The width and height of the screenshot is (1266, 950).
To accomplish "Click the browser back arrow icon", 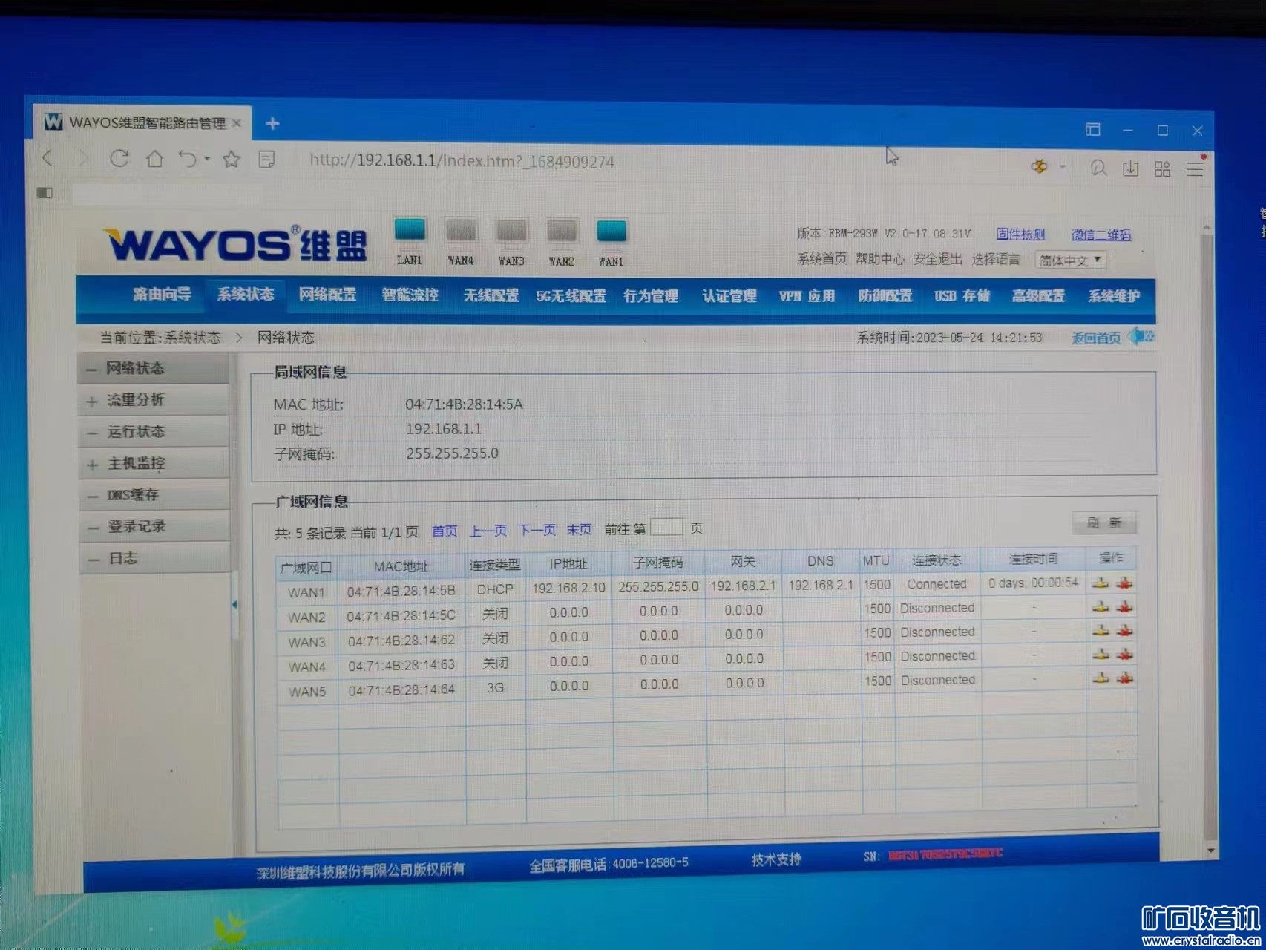I will tap(47, 159).
